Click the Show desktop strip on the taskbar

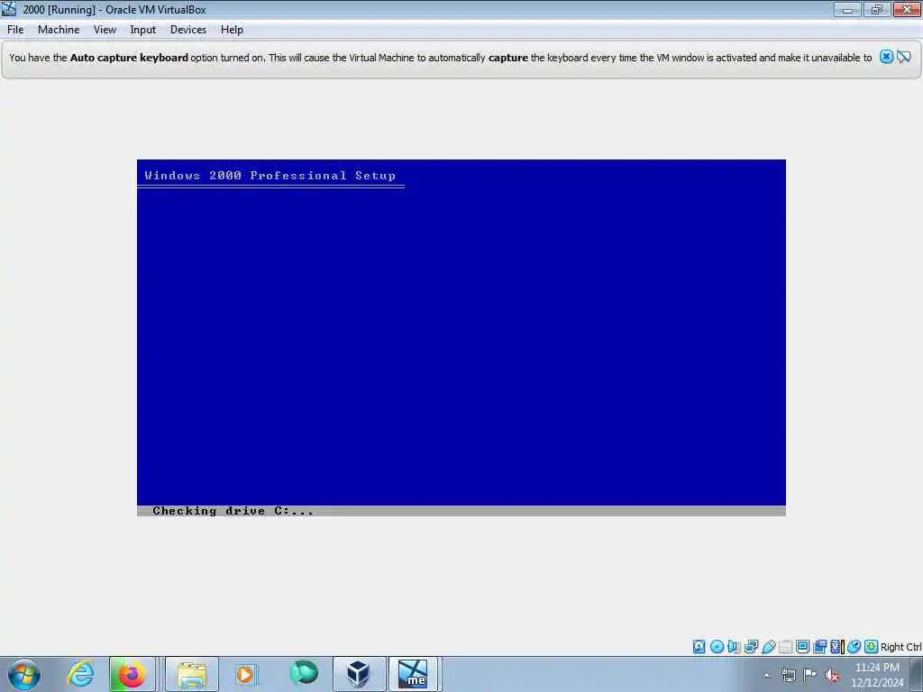tap(917, 674)
